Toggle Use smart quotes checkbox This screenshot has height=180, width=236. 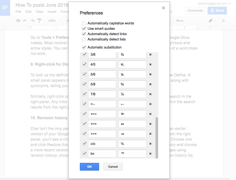click(x=84, y=29)
